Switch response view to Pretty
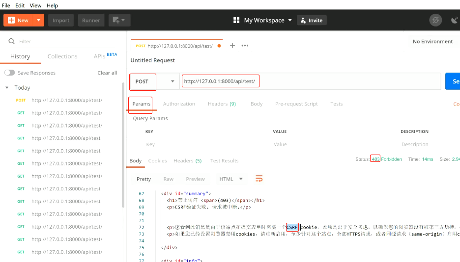460x262 pixels. pos(144,179)
